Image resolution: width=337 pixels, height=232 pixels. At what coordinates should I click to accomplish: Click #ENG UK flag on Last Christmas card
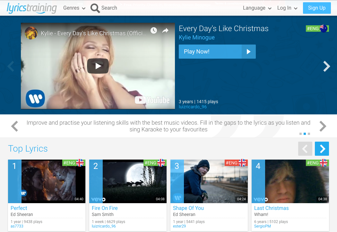coord(317,163)
